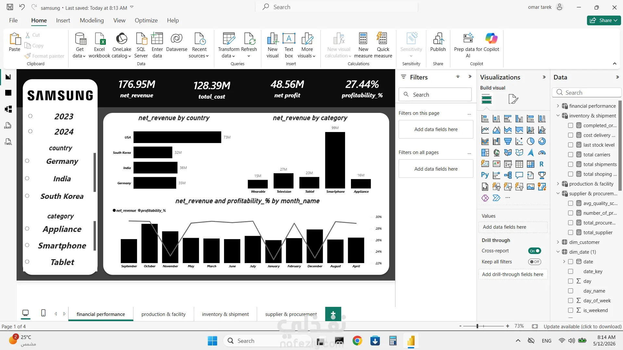This screenshot has height=350, width=623.
Task: Connect to SQL Server source
Action: (141, 45)
